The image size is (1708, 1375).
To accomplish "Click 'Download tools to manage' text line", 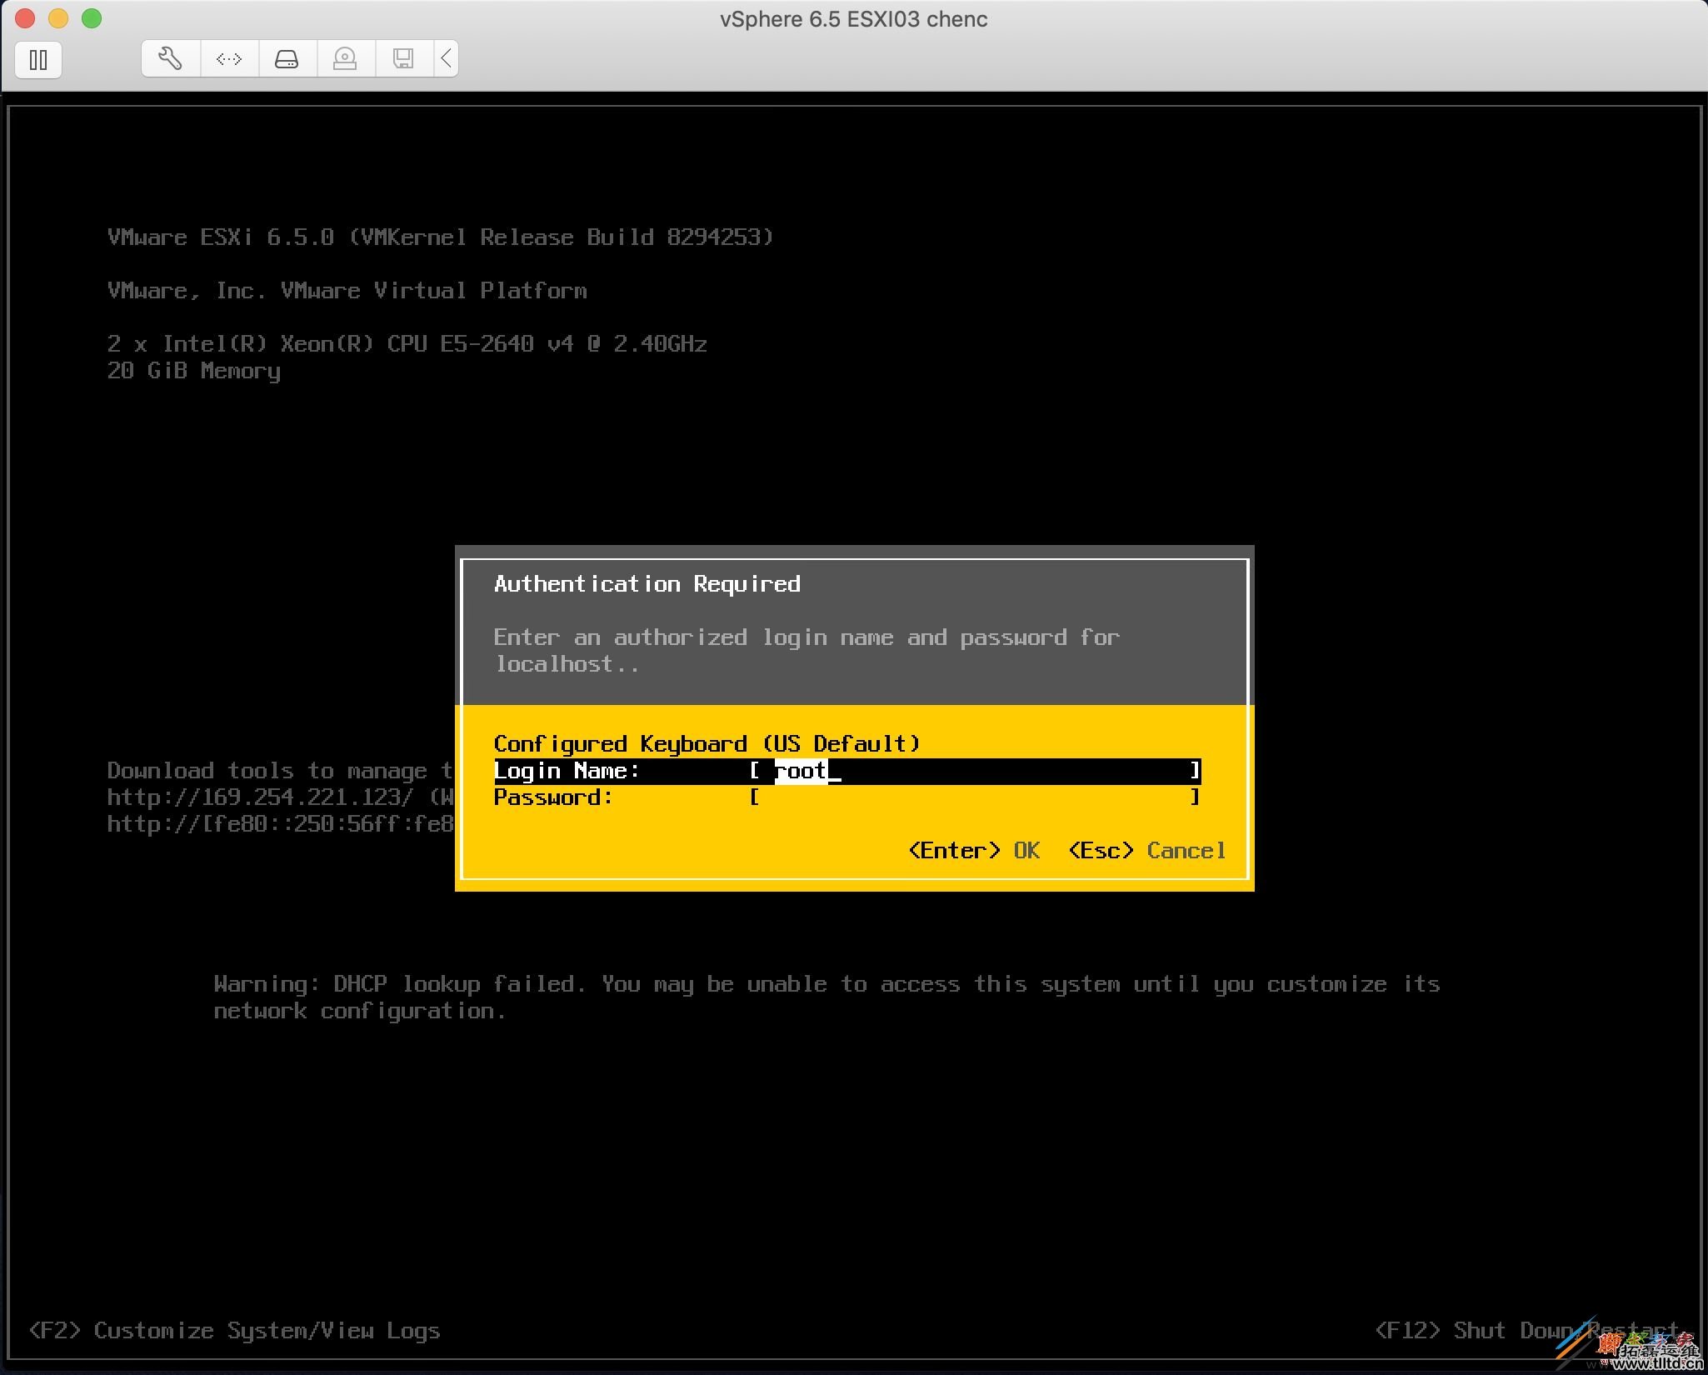I will pos(281,771).
